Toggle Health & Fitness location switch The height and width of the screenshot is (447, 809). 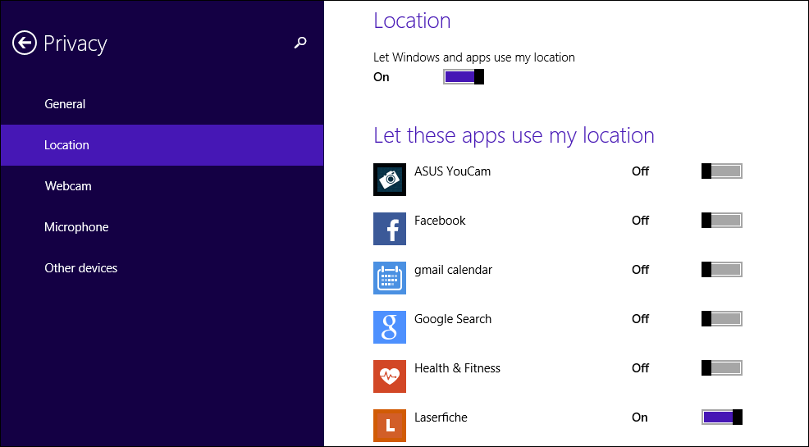point(722,368)
